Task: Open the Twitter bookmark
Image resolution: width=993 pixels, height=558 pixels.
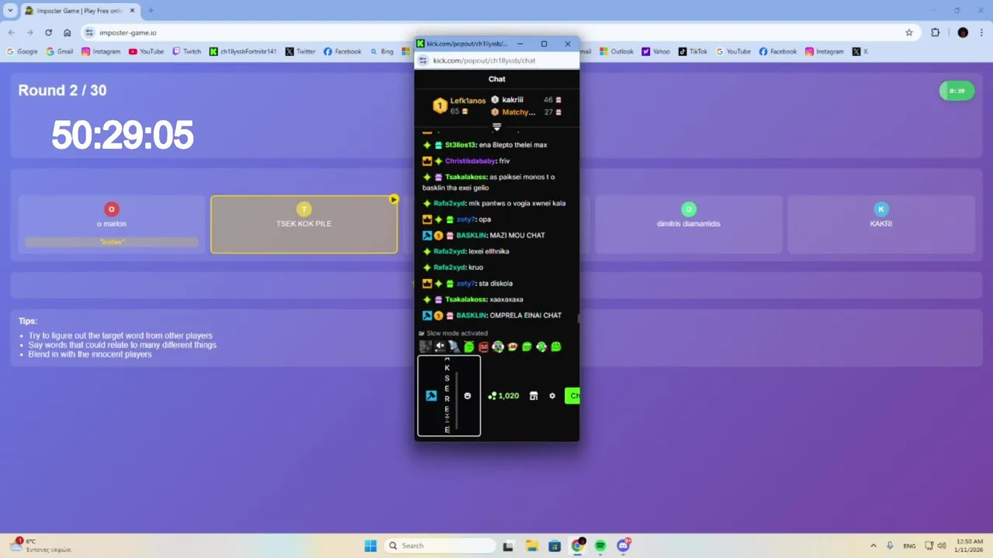Action: [x=300, y=51]
